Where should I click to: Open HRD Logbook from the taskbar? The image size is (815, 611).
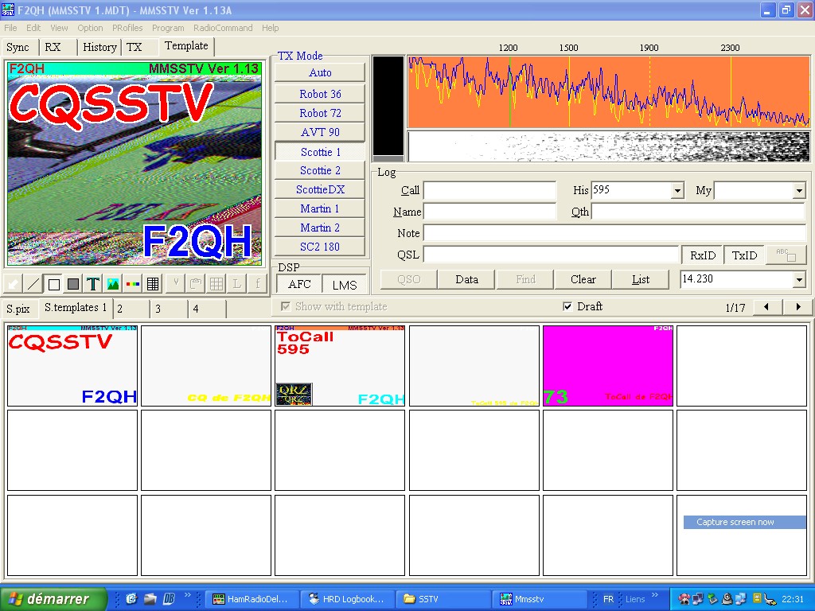[348, 599]
